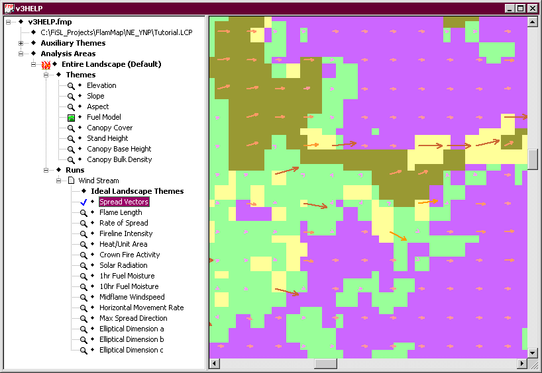
Task: Click the green display icon beside Fuel Model
Action: click(71, 118)
